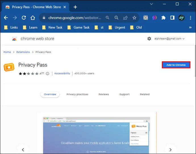The width and height of the screenshot is (196, 154).
Task: Open the Old bookmark folder
Action: pyautogui.click(x=136, y=27)
